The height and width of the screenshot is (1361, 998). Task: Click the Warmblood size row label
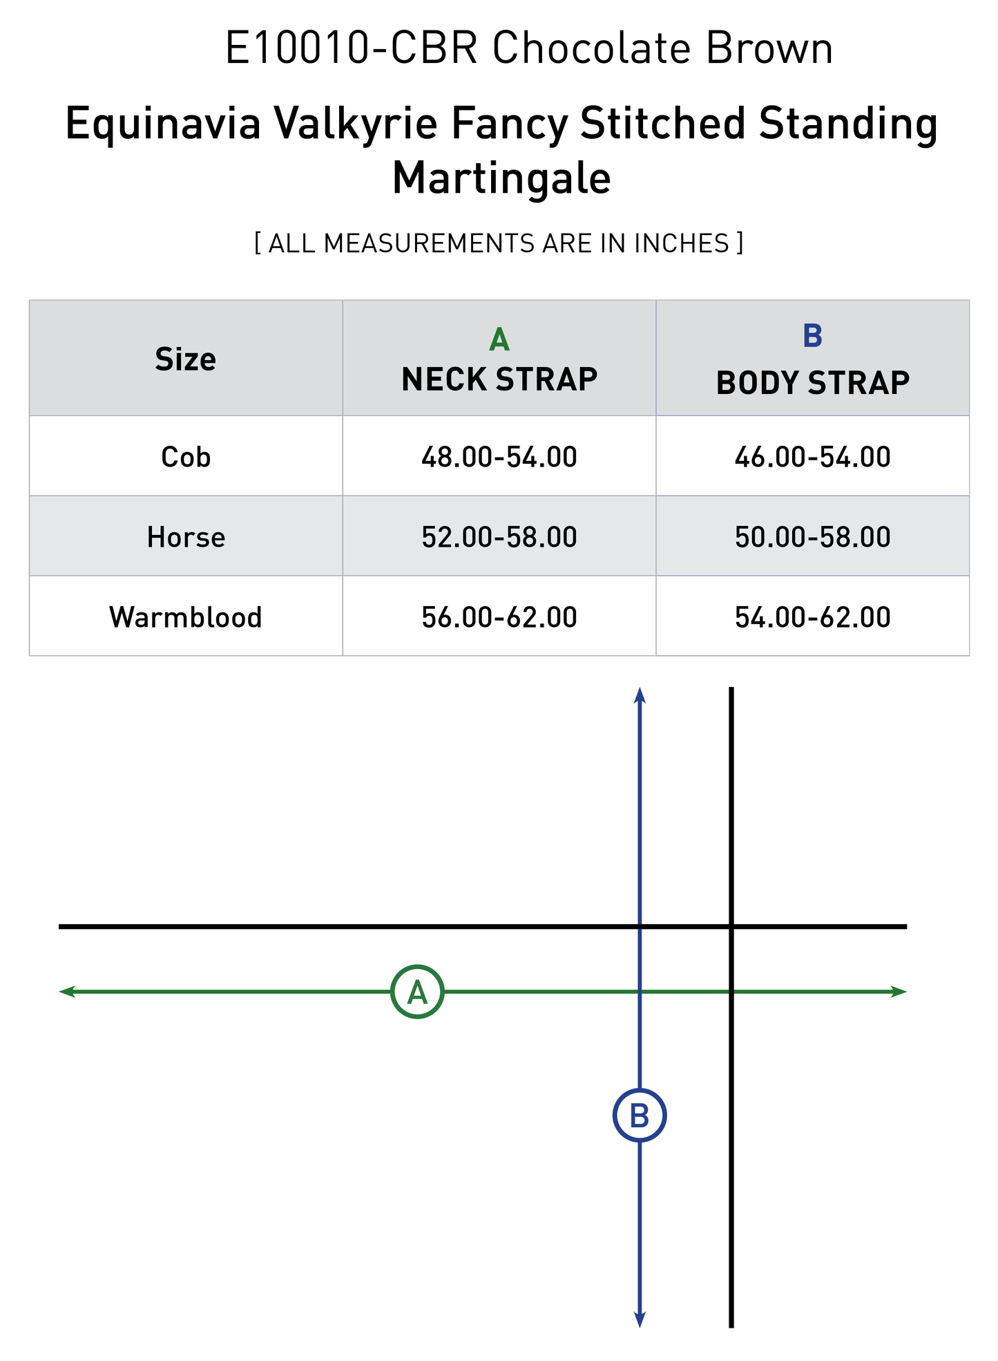tap(185, 617)
